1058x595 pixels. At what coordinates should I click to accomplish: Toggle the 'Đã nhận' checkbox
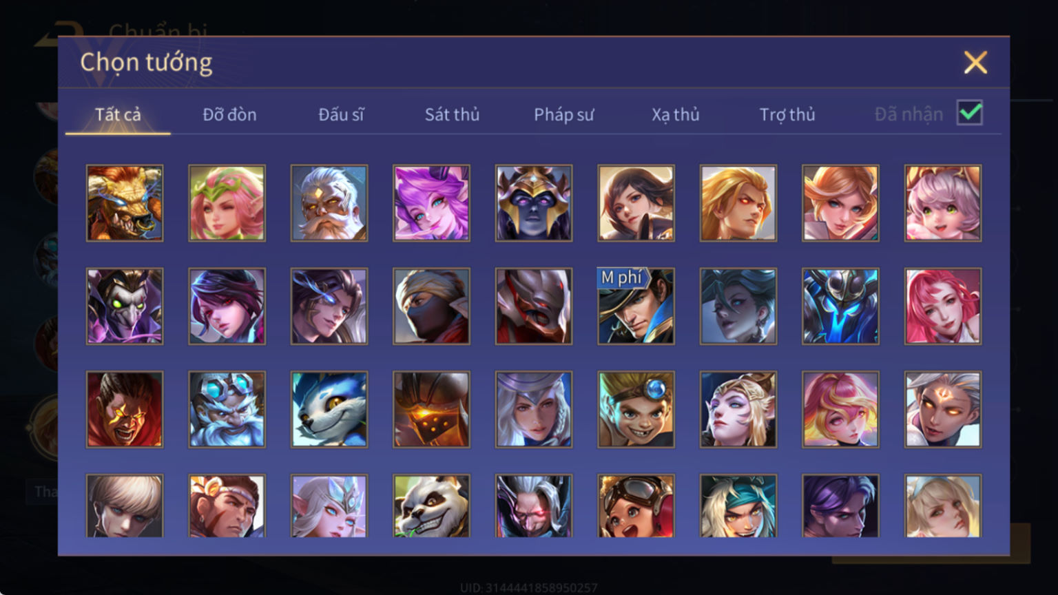coord(970,113)
